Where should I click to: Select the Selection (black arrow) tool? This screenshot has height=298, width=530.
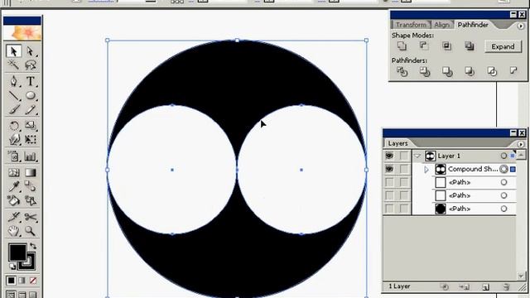click(13, 51)
